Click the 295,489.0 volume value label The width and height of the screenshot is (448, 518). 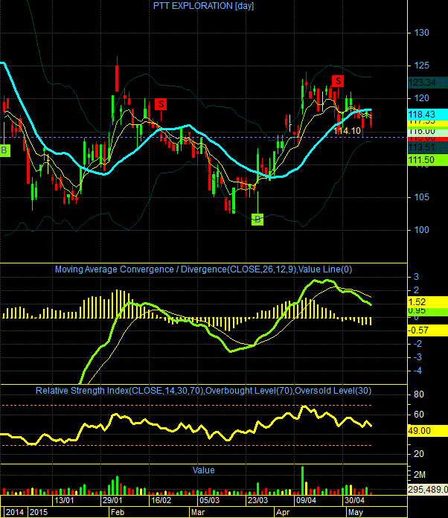[428, 489]
